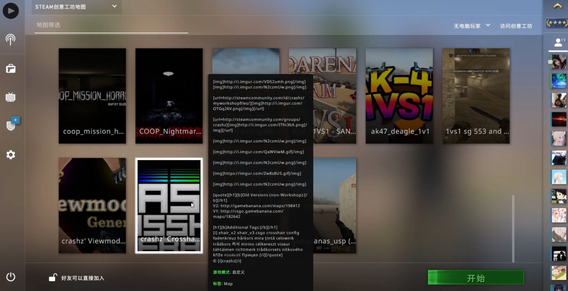The height and width of the screenshot is (291, 568).
Task: Select the AIM 1VS1 arena map card
Action: pos(334,96)
